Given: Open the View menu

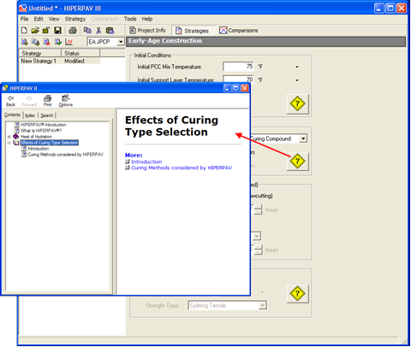Looking at the screenshot, I should [x=54, y=19].
